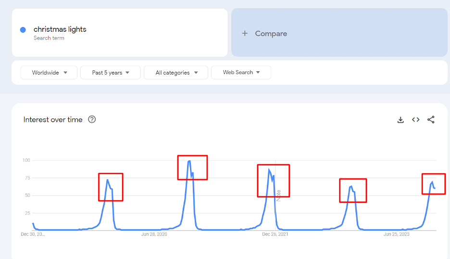
Task: Edit the christmas lights search term
Action: pos(60,29)
